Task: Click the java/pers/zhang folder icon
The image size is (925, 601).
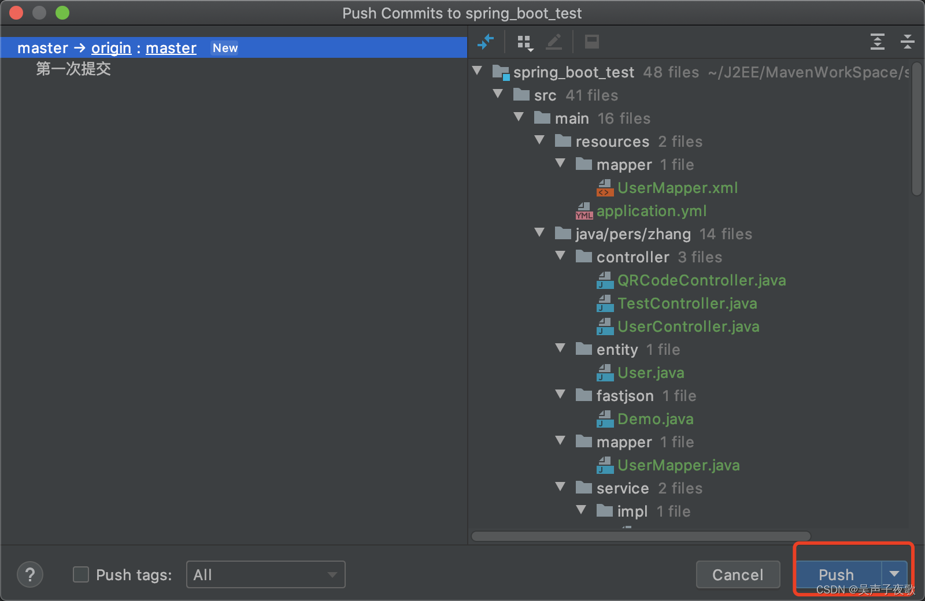Action: tap(563, 233)
